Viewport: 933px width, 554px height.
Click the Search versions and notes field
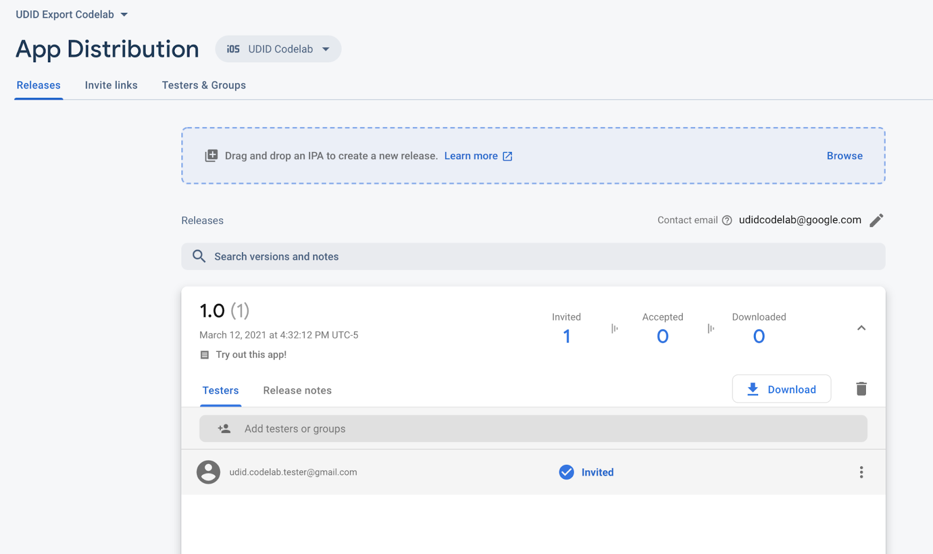tap(532, 256)
